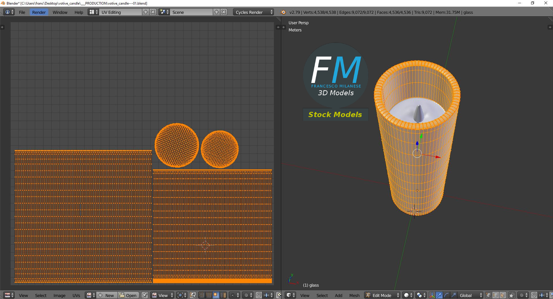Viewport: 553px width, 299px height.
Task: Select UV island selection mode
Action: tap(223, 295)
